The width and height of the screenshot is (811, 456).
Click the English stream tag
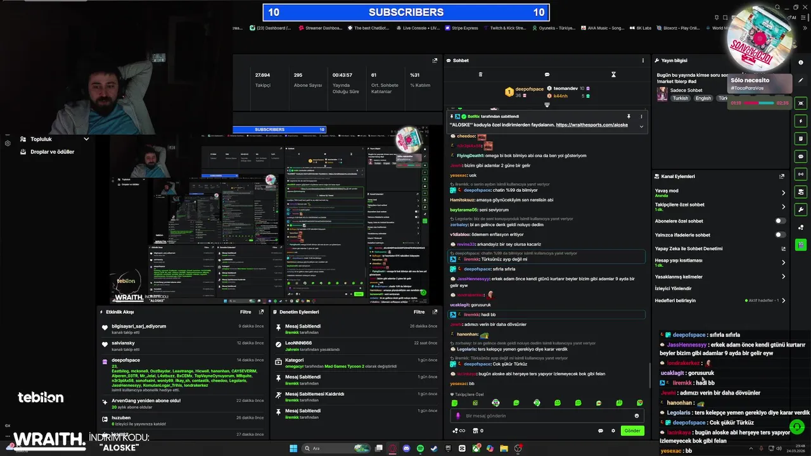point(703,99)
